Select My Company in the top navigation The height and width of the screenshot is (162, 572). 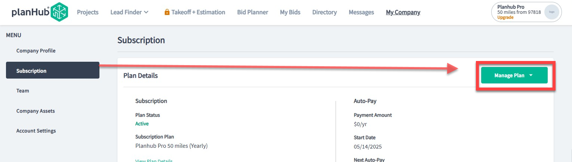point(403,12)
